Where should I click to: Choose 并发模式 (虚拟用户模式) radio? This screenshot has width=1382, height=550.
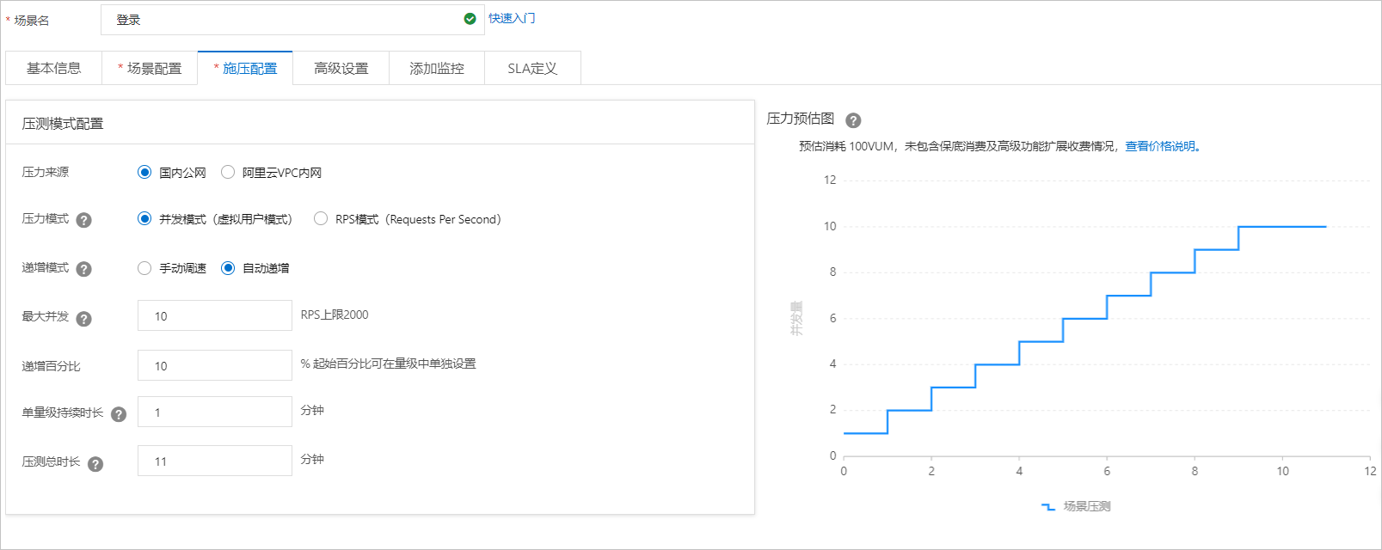tap(144, 218)
